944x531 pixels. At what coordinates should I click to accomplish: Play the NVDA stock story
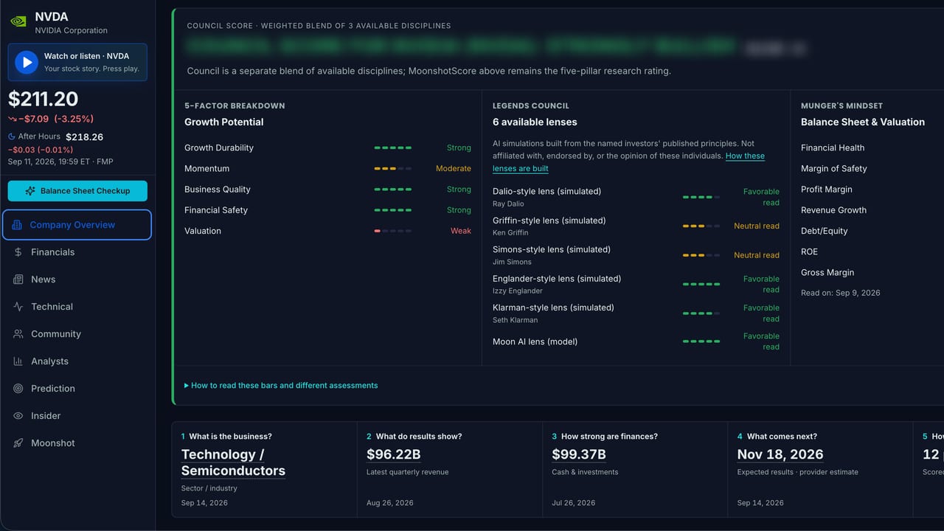[27, 62]
